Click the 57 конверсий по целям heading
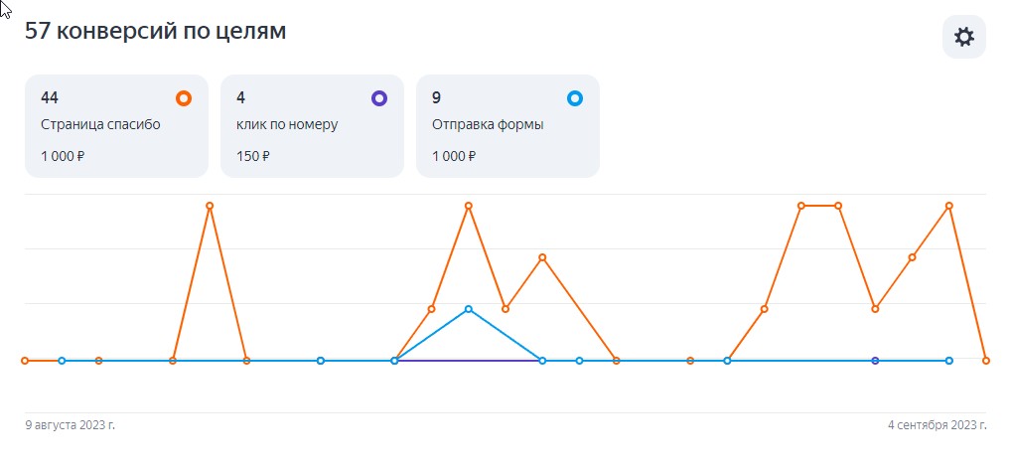This screenshot has height=470, width=1011. click(155, 32)
